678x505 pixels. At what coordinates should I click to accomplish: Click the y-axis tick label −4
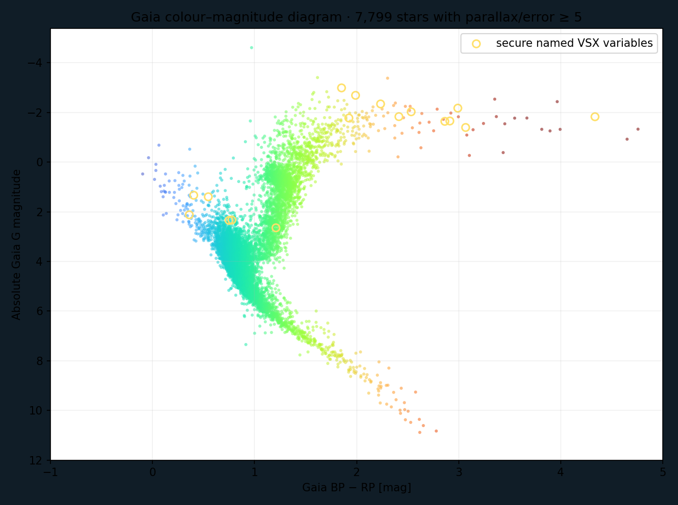click(35, 63)
